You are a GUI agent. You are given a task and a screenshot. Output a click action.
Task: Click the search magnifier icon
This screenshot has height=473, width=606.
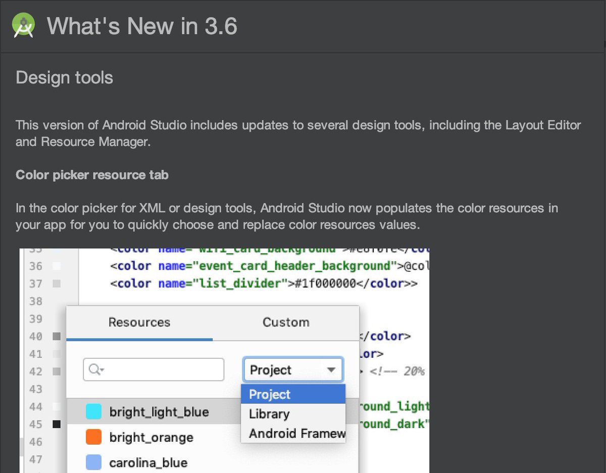95,369
